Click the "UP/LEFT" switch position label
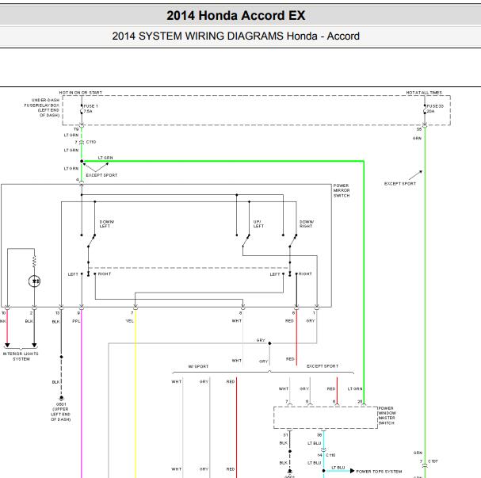 pos(258,224)
